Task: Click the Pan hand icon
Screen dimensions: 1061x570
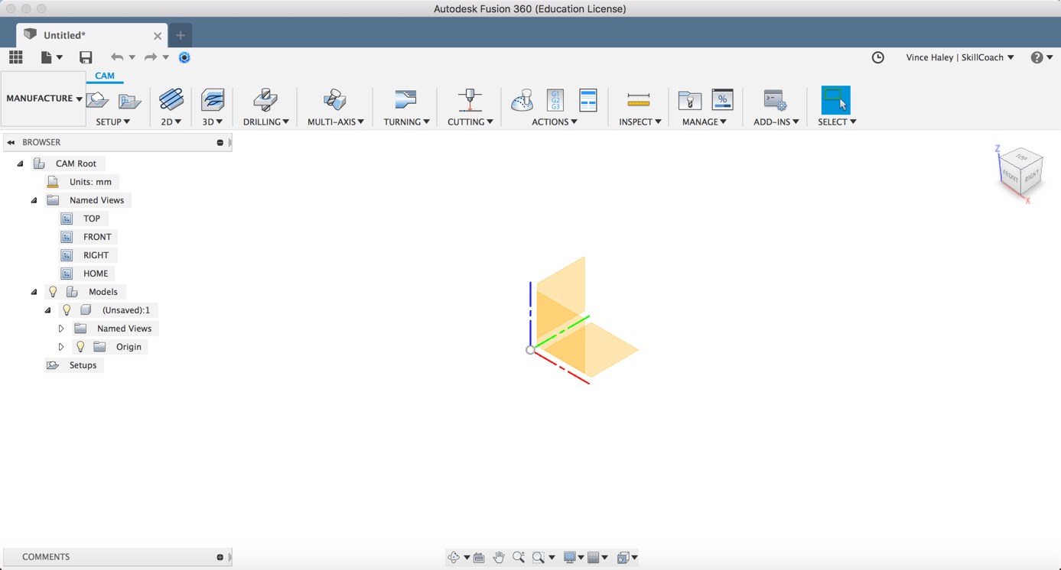Action: click(499, 558)
